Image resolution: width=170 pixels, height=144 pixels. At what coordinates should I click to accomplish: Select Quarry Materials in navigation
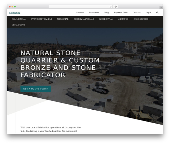point(84,19)
